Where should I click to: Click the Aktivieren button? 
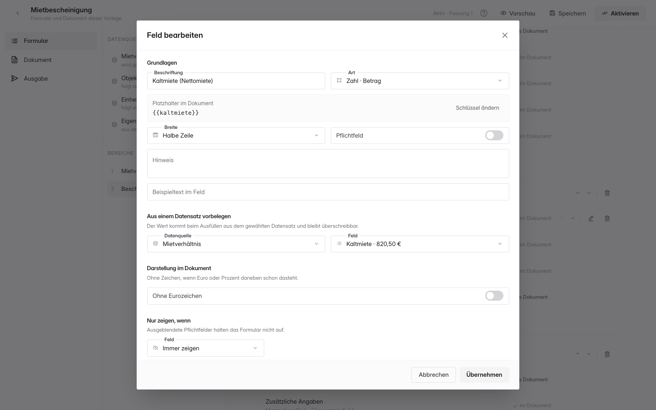pyautogui.click(x=620, y=13)
